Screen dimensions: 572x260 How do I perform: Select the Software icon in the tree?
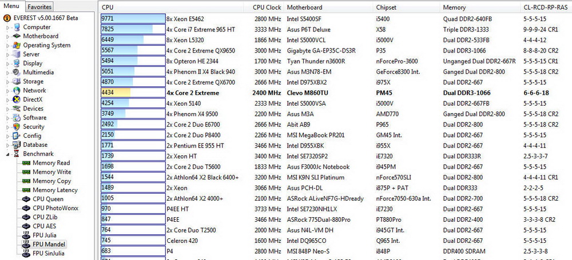click(17, 117)
